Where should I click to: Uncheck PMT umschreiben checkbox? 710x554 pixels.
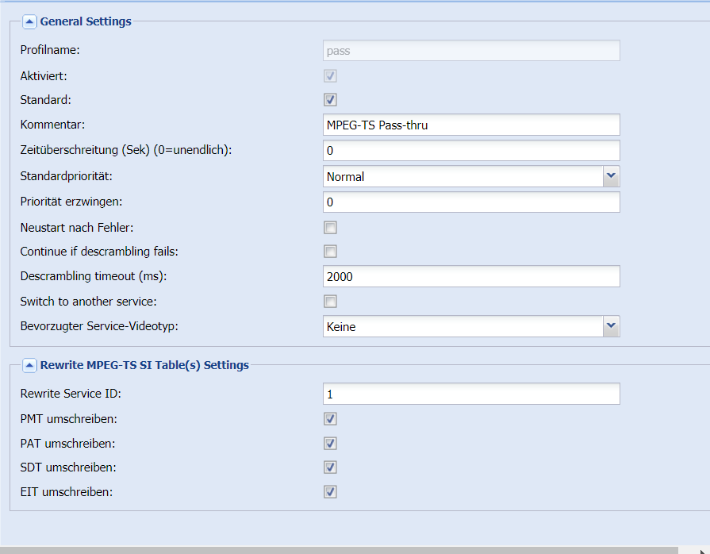click(330, 419)
